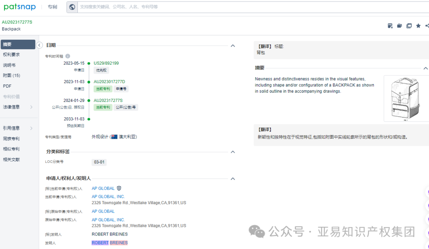The image size is (429, 249).
Task: Select the patent number AU202317277S header text
Action: pos(17,22)
